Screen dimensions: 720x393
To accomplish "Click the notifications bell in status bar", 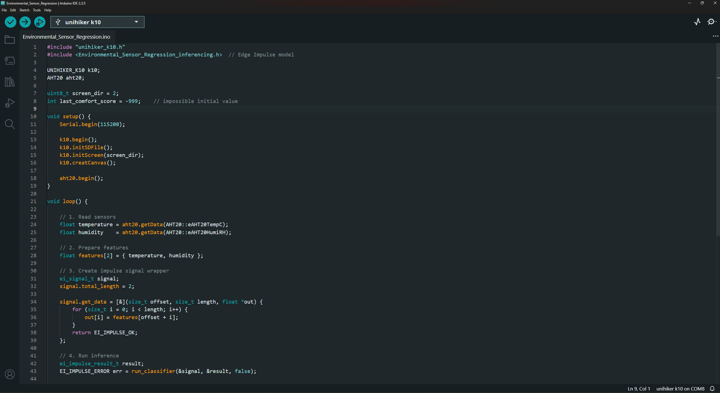I will coord(712,388).
